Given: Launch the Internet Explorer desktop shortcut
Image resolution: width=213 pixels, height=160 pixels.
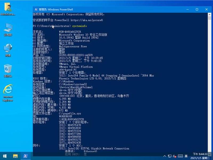Looking at the screenshot, I should point(8,93).
